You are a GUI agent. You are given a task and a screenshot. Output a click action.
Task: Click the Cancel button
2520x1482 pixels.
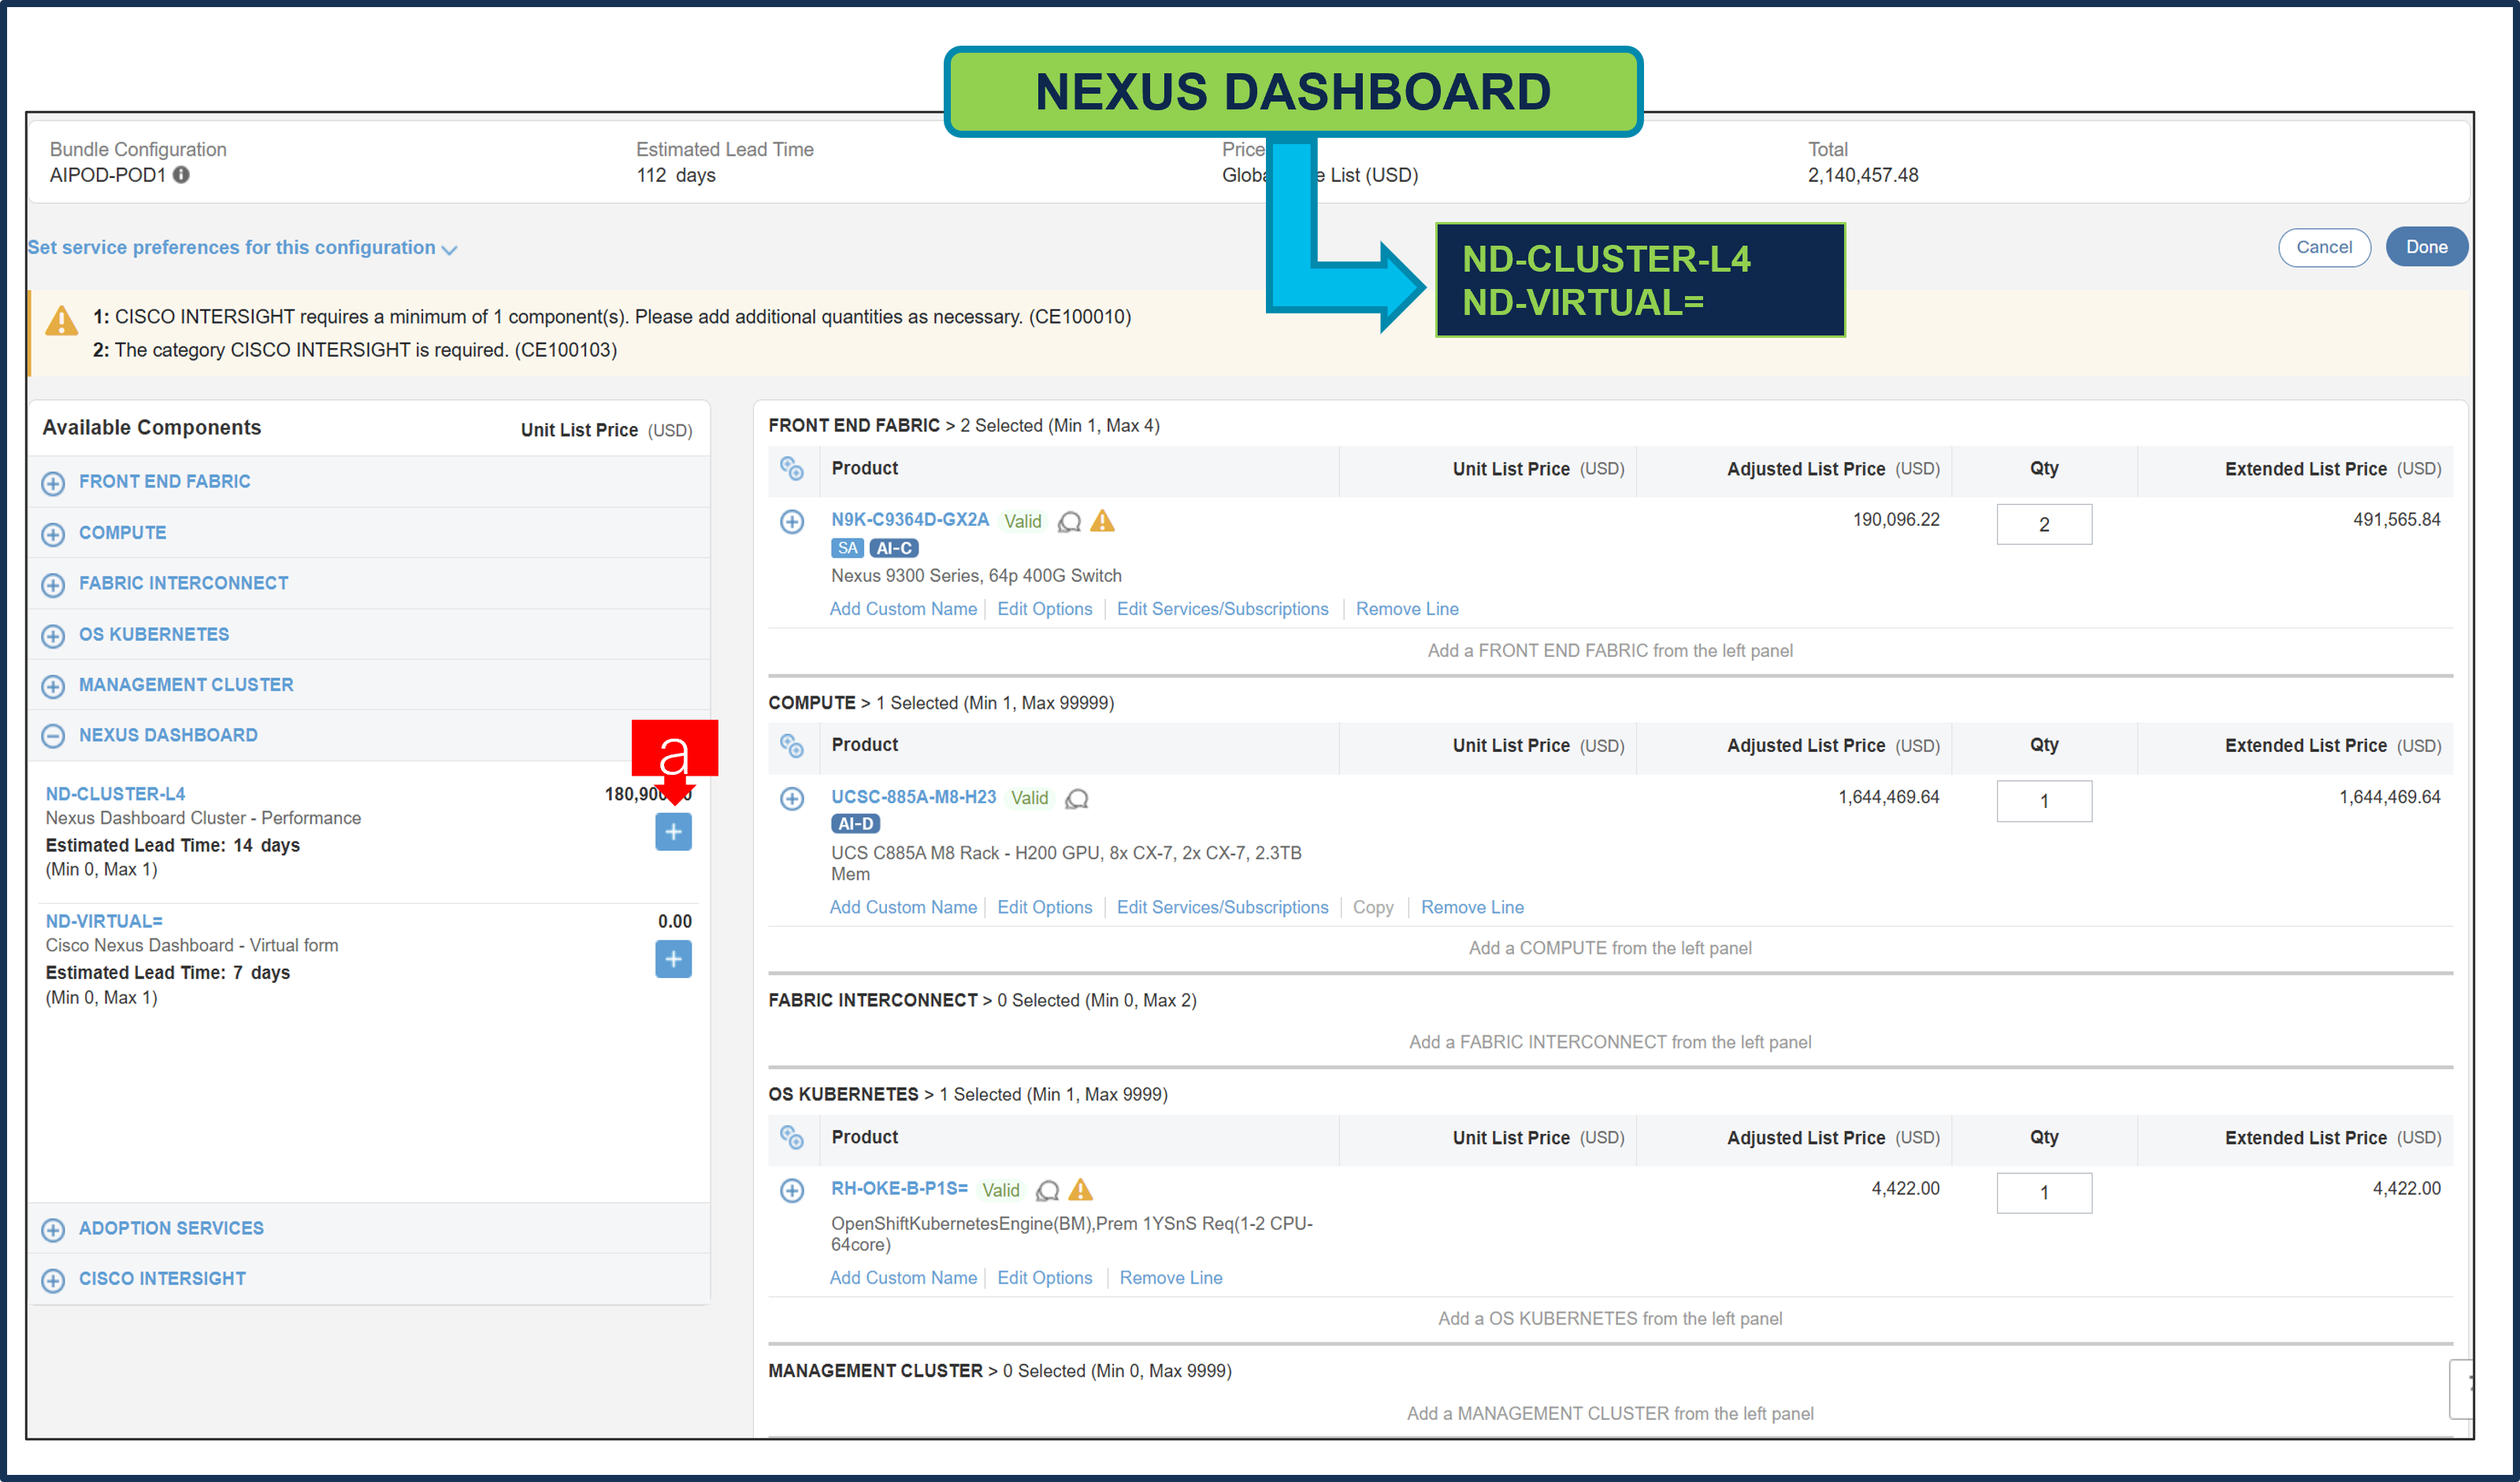pyautogui.click(x=2324, y=246)
